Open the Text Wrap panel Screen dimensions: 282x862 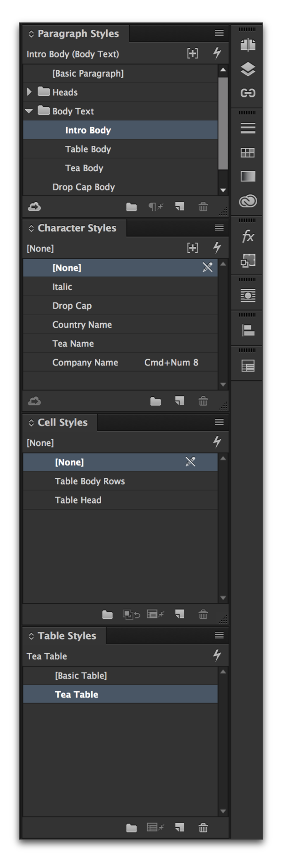click(x=248, y=295)
